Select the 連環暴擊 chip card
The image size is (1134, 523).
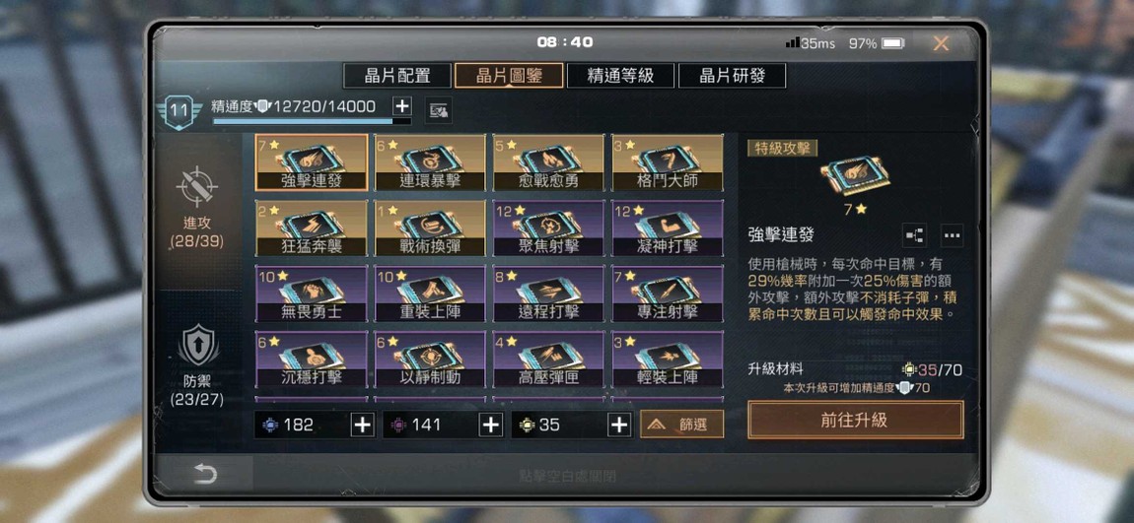pos(430,163)
